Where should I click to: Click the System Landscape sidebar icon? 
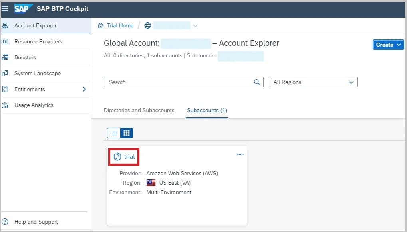tap(5, 74)
